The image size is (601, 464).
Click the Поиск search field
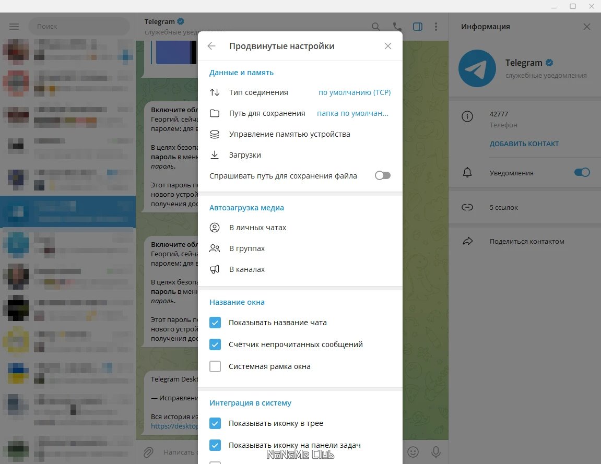[x=79, y=27]
